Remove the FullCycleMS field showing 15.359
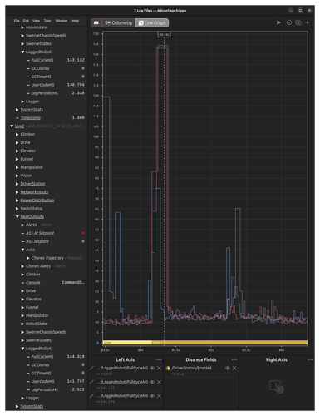 coord(159,368)
